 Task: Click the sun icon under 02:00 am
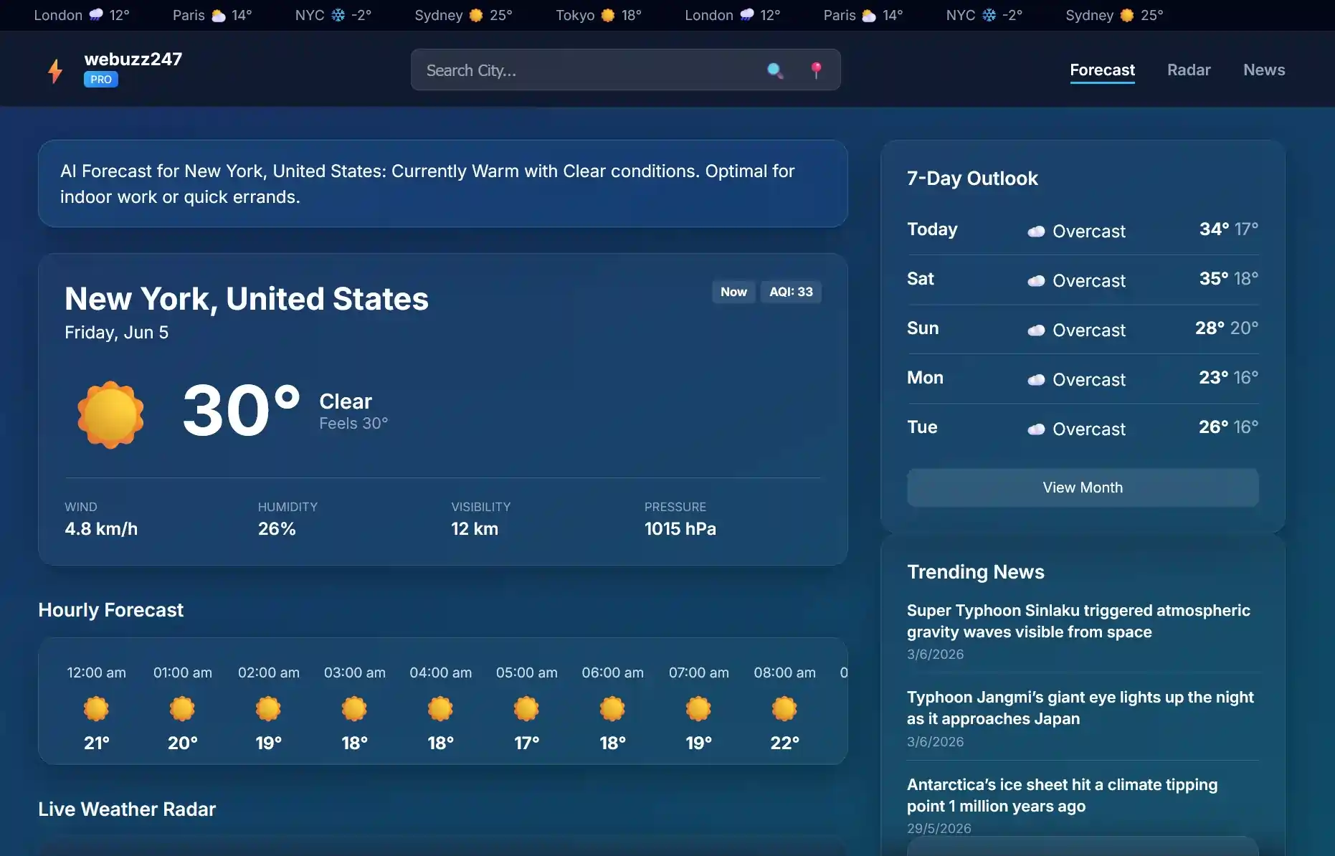click(x=268, y=708)
